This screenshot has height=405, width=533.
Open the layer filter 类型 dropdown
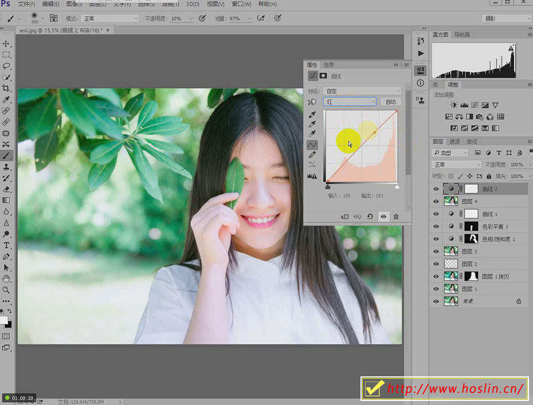(x=450, y=153)
